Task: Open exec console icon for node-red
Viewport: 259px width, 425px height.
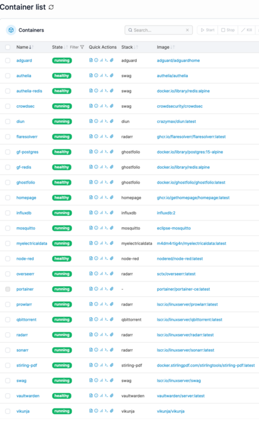Action: click(x=106, y=258)
